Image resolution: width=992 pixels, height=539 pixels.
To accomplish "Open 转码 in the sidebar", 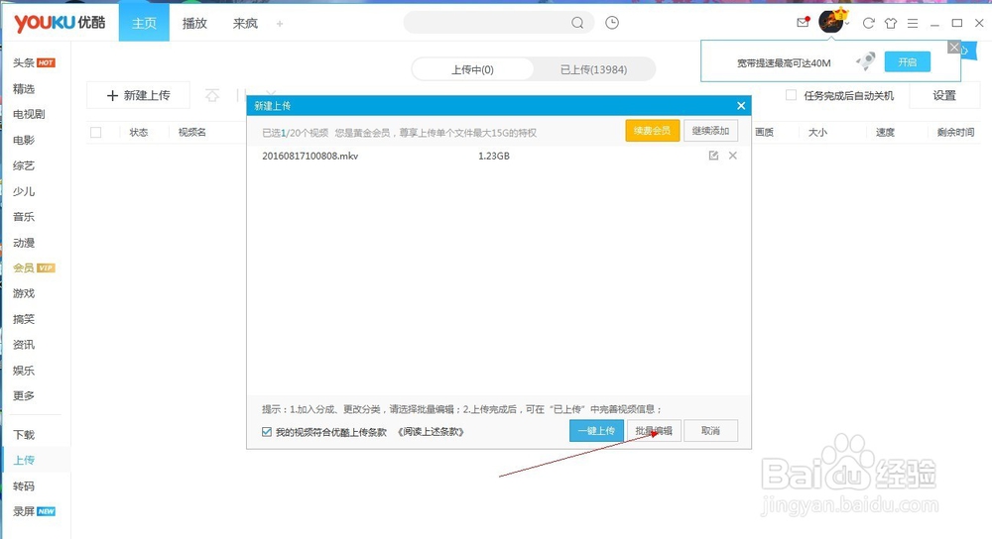I will (x=24, y=485).
